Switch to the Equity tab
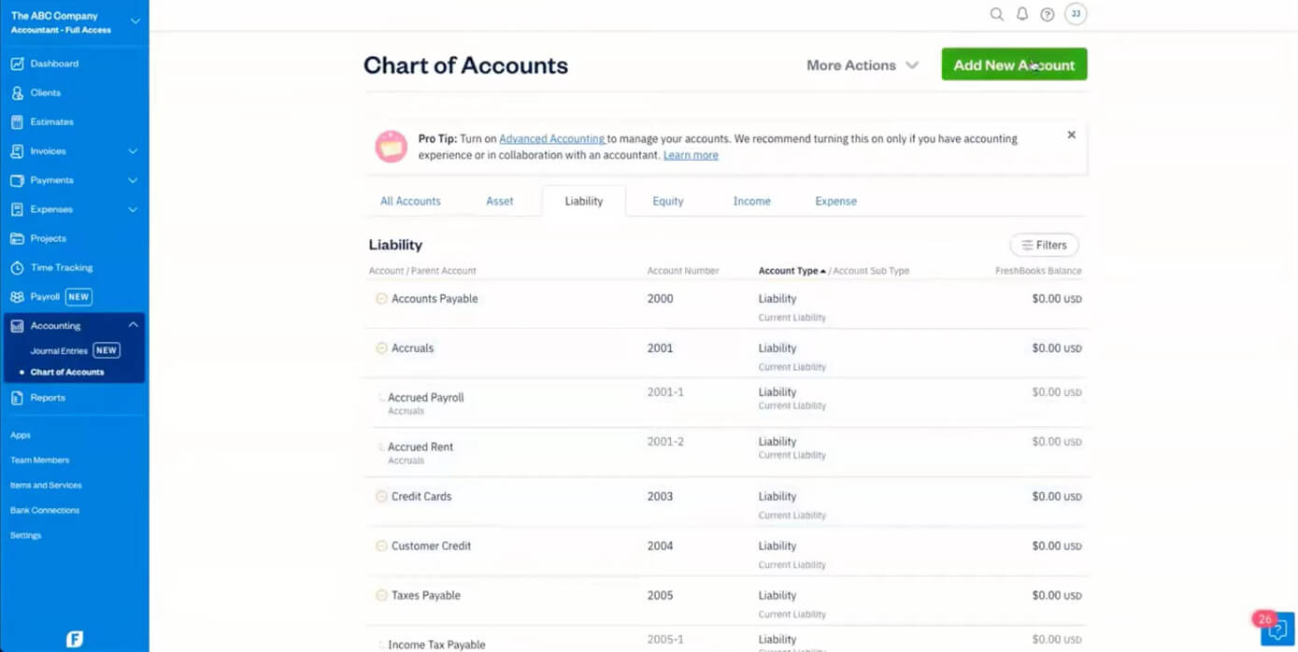Screen dimensions: 1298x652 (667, 201)
